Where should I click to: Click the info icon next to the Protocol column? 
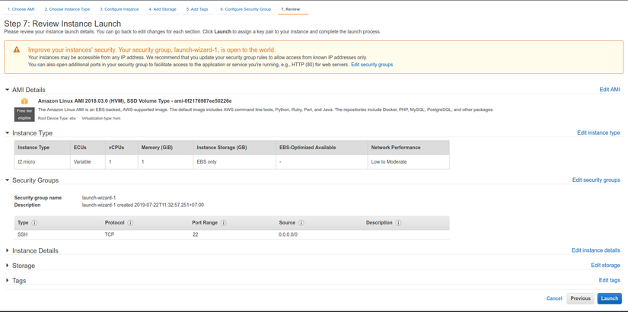pyautogui.click(x=131, y=223)
